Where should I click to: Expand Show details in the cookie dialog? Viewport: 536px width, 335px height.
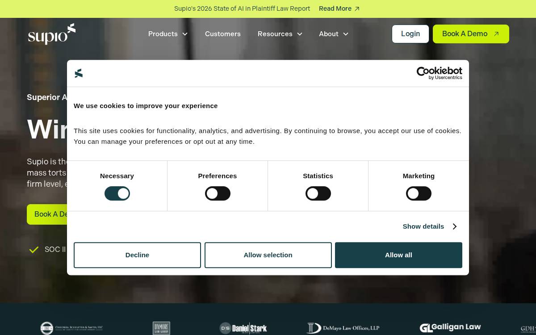coord(430,226)
